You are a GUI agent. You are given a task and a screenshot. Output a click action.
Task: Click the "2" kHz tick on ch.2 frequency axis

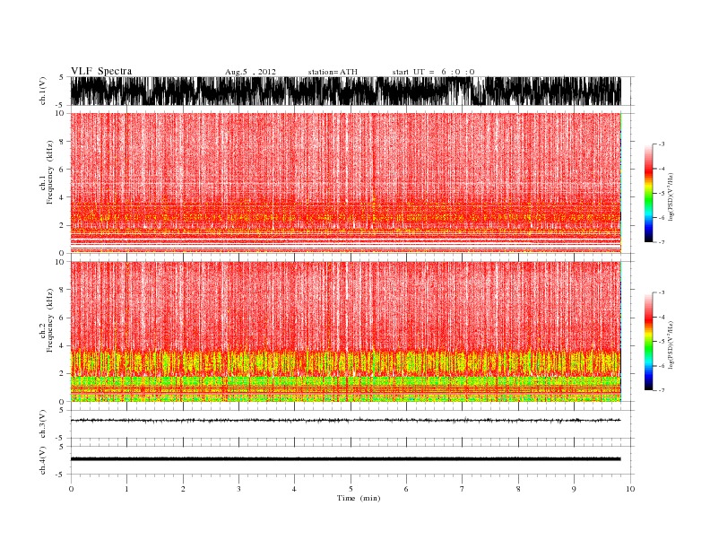coord(62,374)
